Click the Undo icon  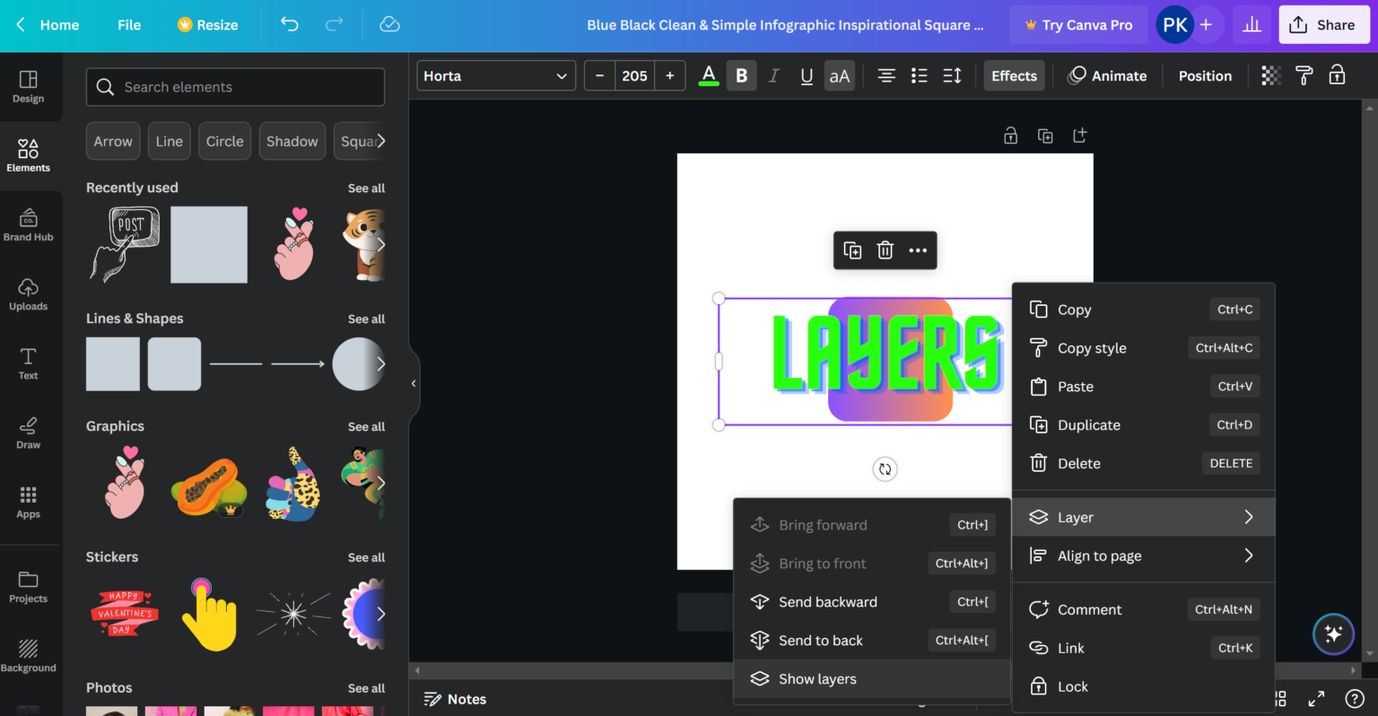[288, 24]
